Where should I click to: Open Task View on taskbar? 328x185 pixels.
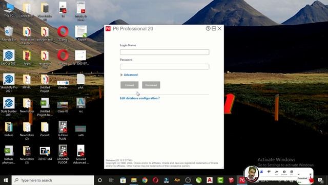click(x=111, y=180)
